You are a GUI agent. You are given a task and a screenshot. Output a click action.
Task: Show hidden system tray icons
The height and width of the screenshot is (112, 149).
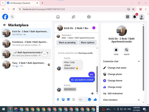tap(114, 109)
